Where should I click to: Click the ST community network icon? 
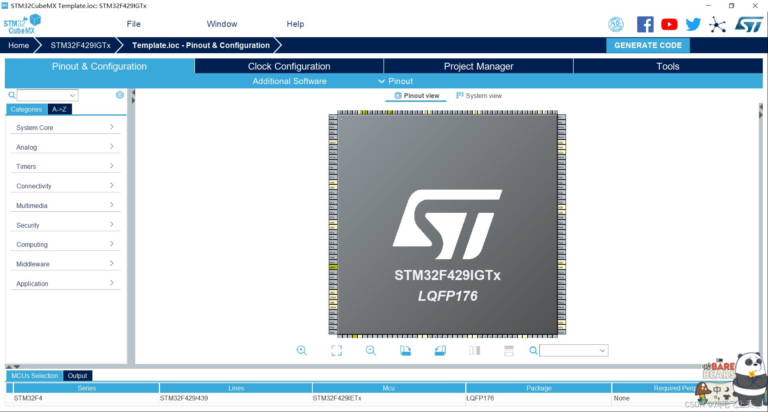[718, 25]
